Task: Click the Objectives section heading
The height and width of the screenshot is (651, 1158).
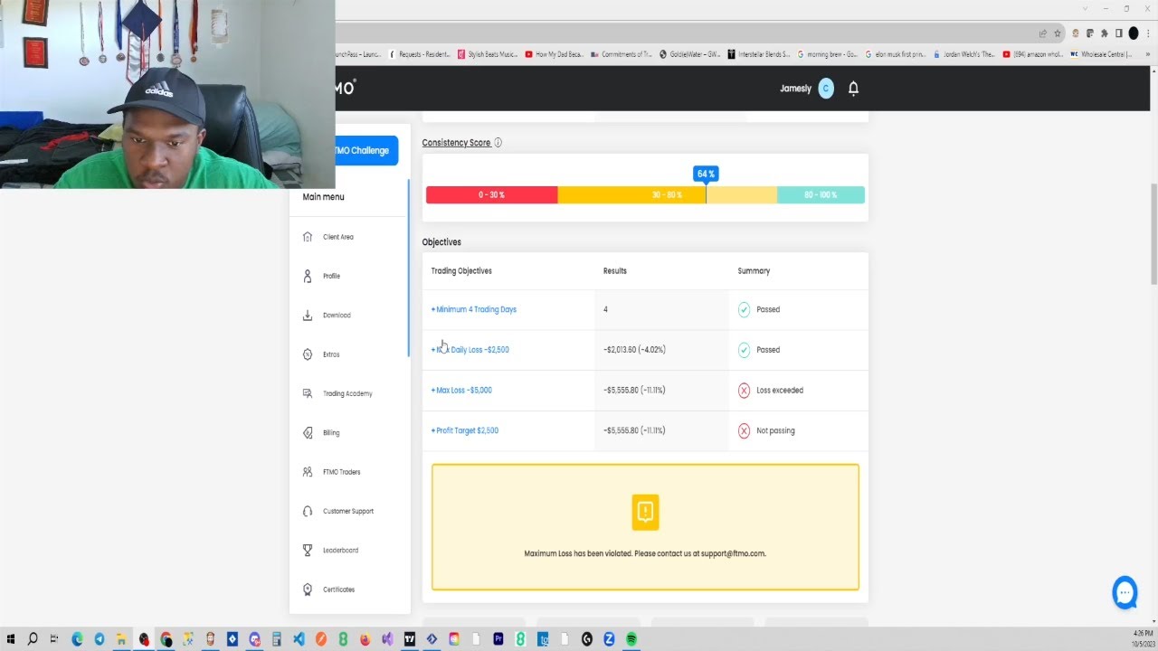Action: point(441,242)
